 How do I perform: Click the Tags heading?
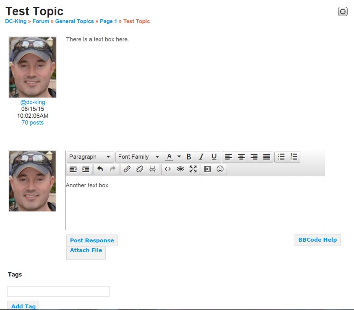[15, 275]
